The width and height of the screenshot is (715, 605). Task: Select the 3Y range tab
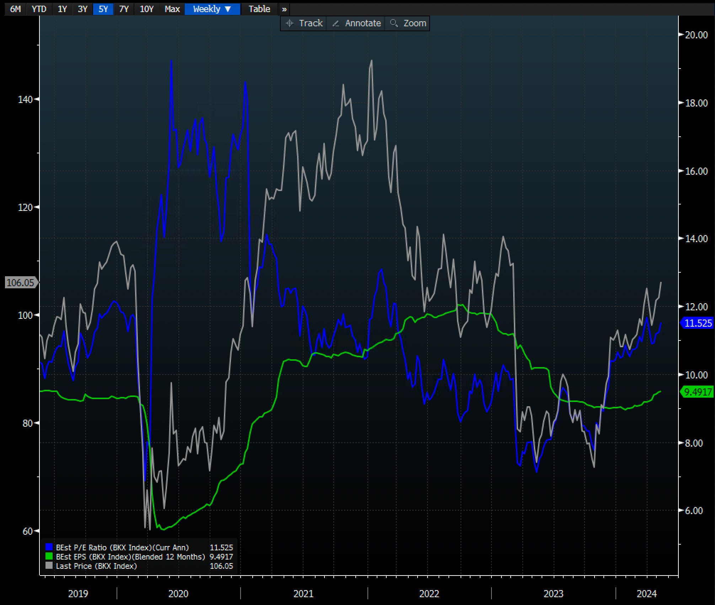click(x=82, y=9)
